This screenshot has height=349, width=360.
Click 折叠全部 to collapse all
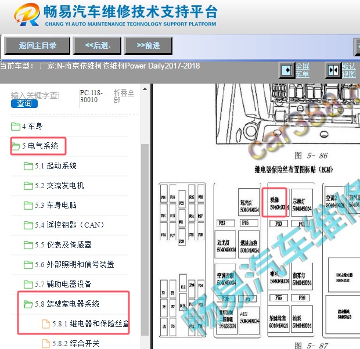coord(124,96)
